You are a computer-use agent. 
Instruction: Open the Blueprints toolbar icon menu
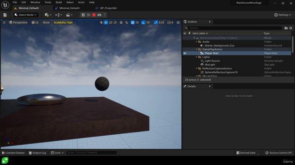[59, 15]
